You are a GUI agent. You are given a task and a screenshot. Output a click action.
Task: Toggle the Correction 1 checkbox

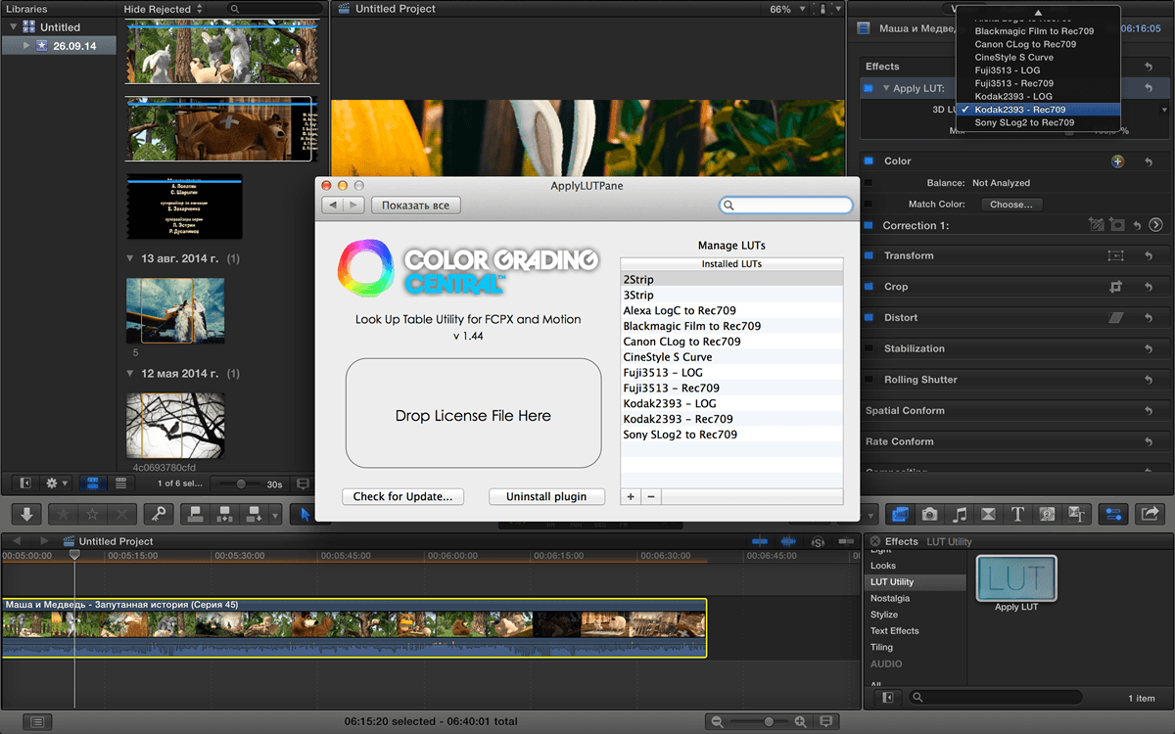coord(869,225)
